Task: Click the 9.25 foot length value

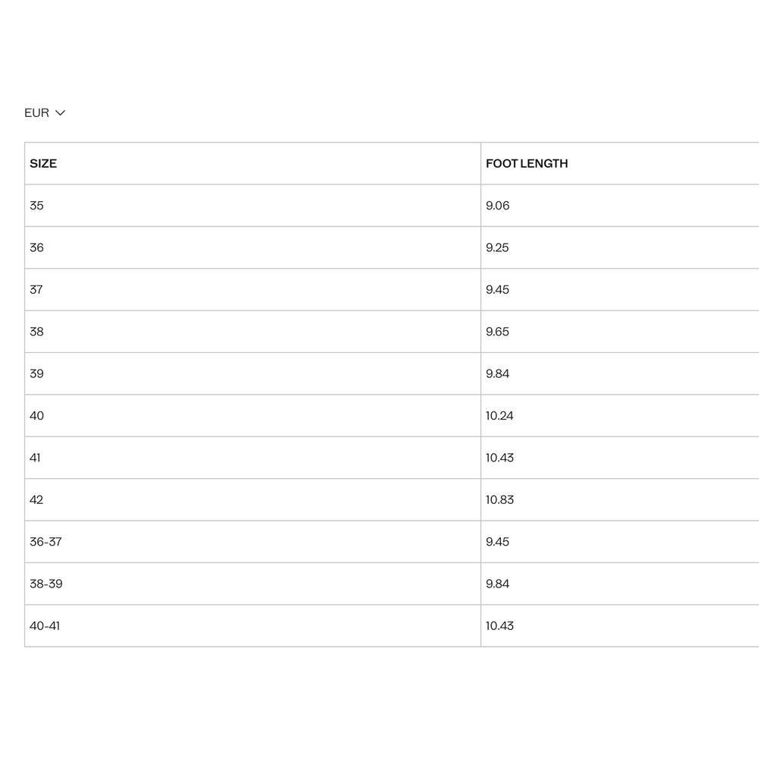Action: [x=498, y=247]
